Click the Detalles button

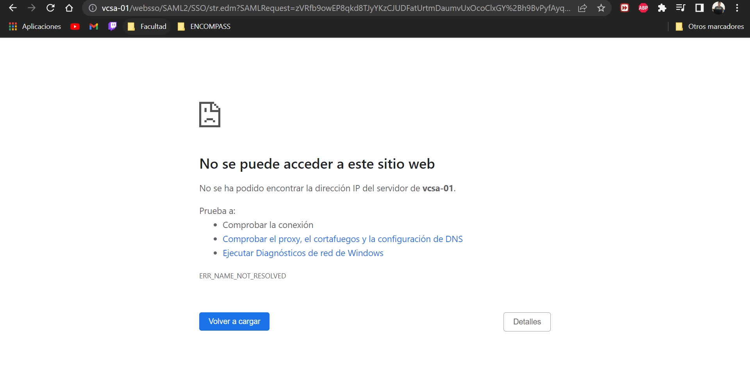[527, 322]
